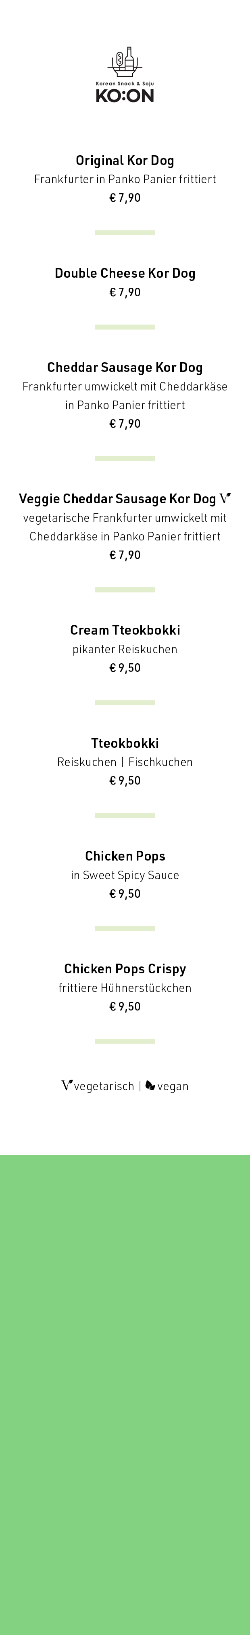
Task: Click 'Reiskuchen | Fischkuchen' description
Action: point(125,762)
